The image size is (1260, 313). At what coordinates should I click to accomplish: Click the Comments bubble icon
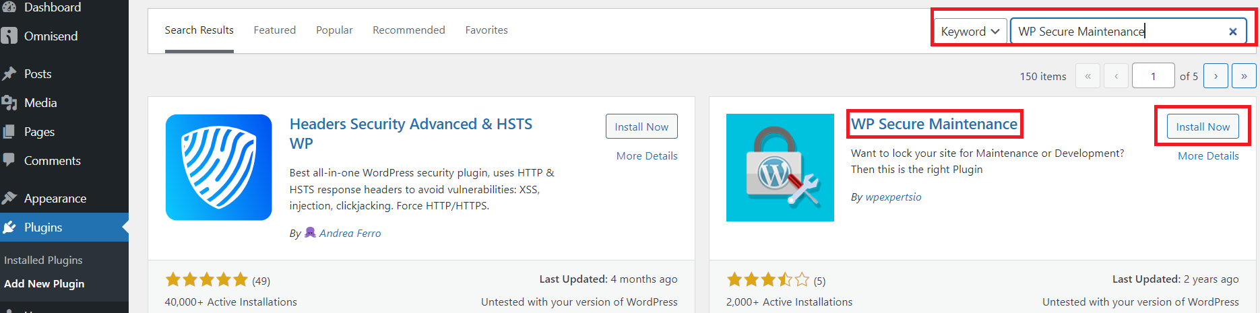9,160
